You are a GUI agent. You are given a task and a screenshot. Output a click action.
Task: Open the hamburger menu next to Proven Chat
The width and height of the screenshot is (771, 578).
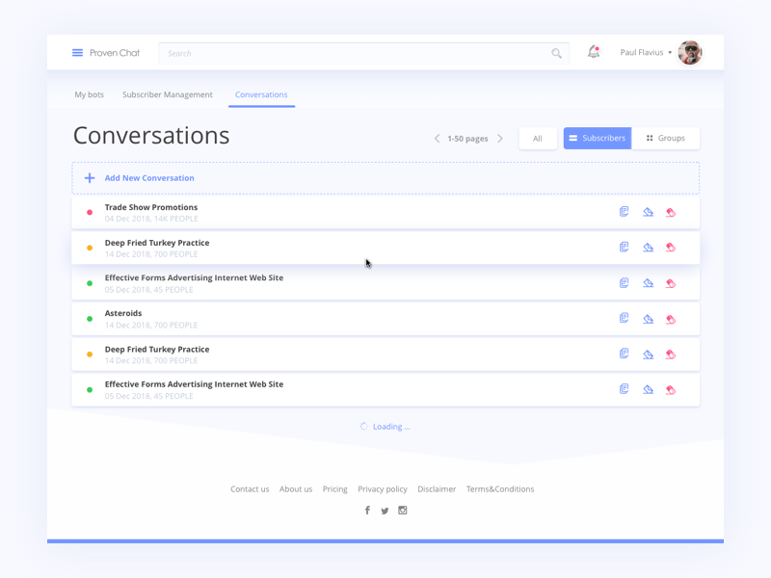tap(77, 53)
